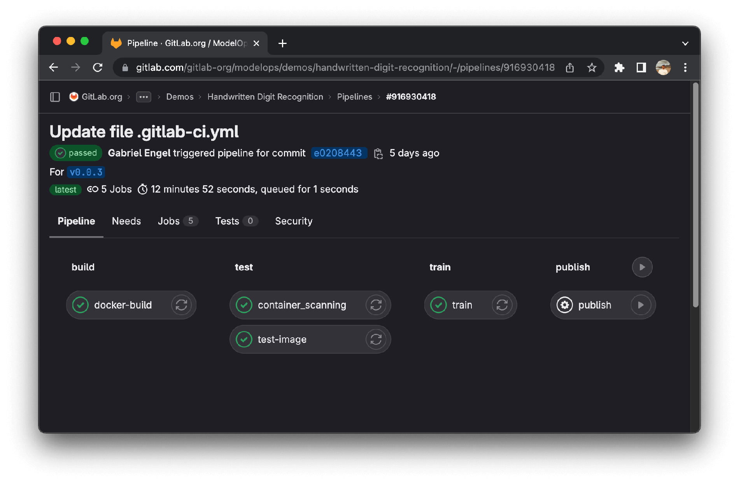The height and width of the screenshot is (484, 739).
Task: Open the browser extensions puzzle icon
Action: click(x=619, y=68)
